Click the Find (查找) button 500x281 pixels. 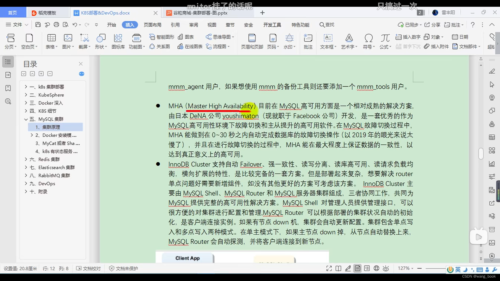pyautogui.click(x=327, y=25)
